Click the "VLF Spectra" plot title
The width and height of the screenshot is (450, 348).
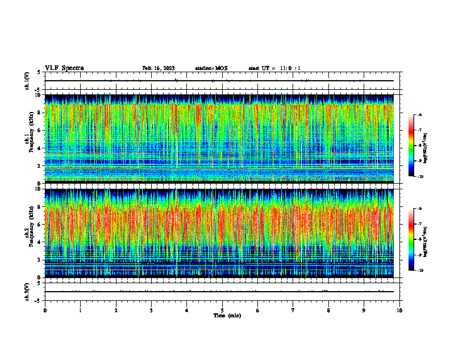tap(64, 68)
